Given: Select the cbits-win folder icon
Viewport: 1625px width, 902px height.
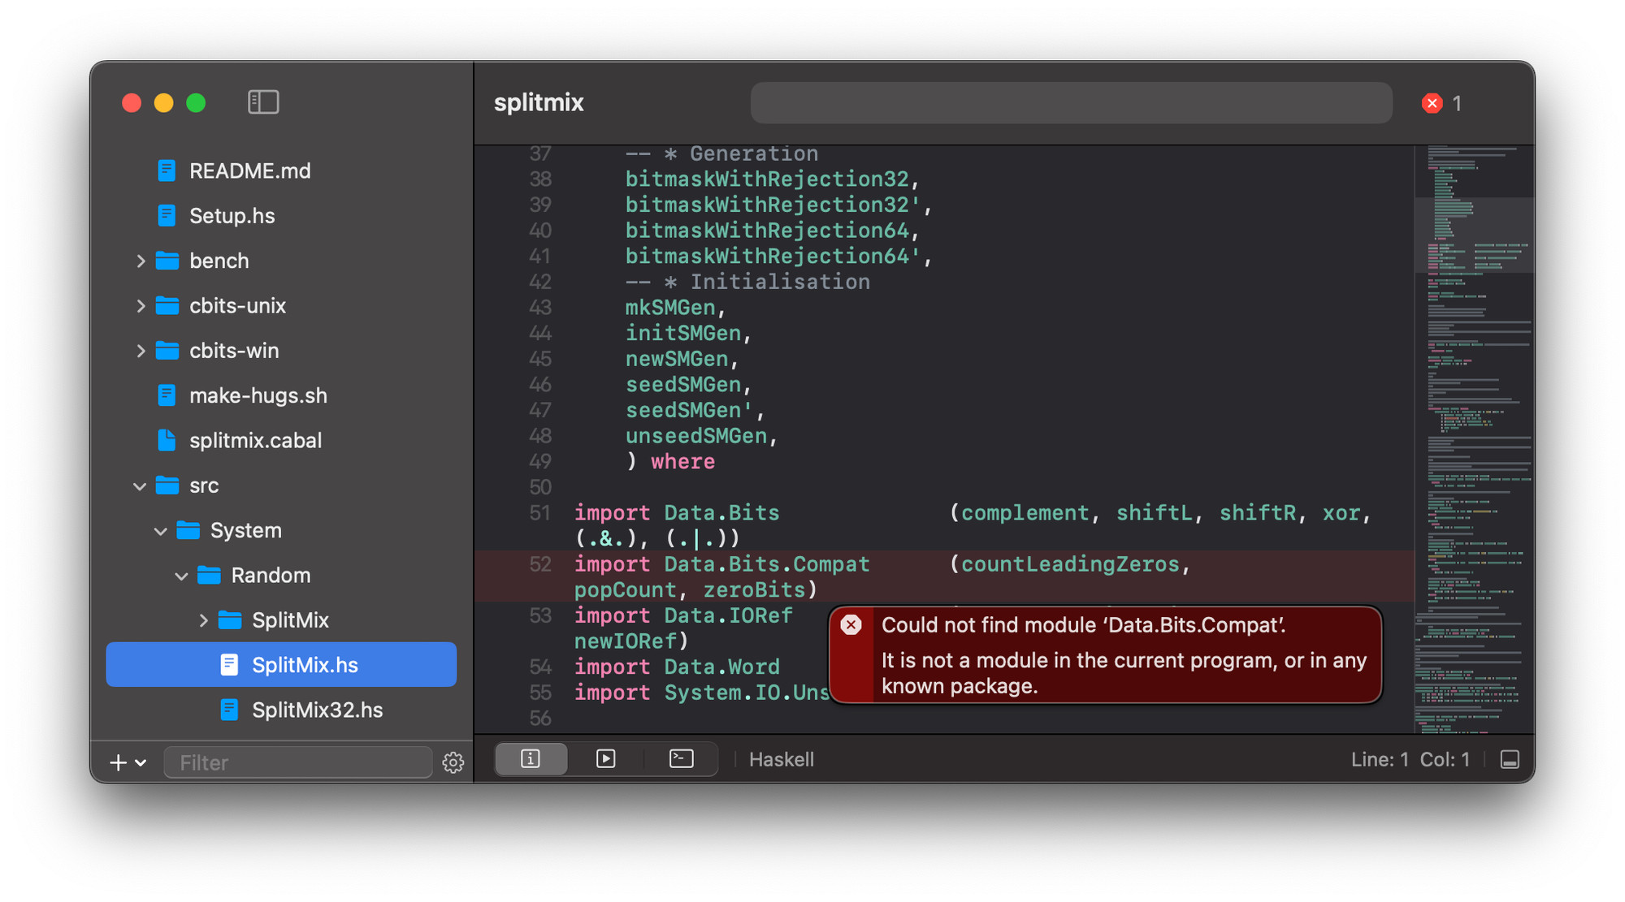Looking at the screenshot, I should (x=167, y=351).
